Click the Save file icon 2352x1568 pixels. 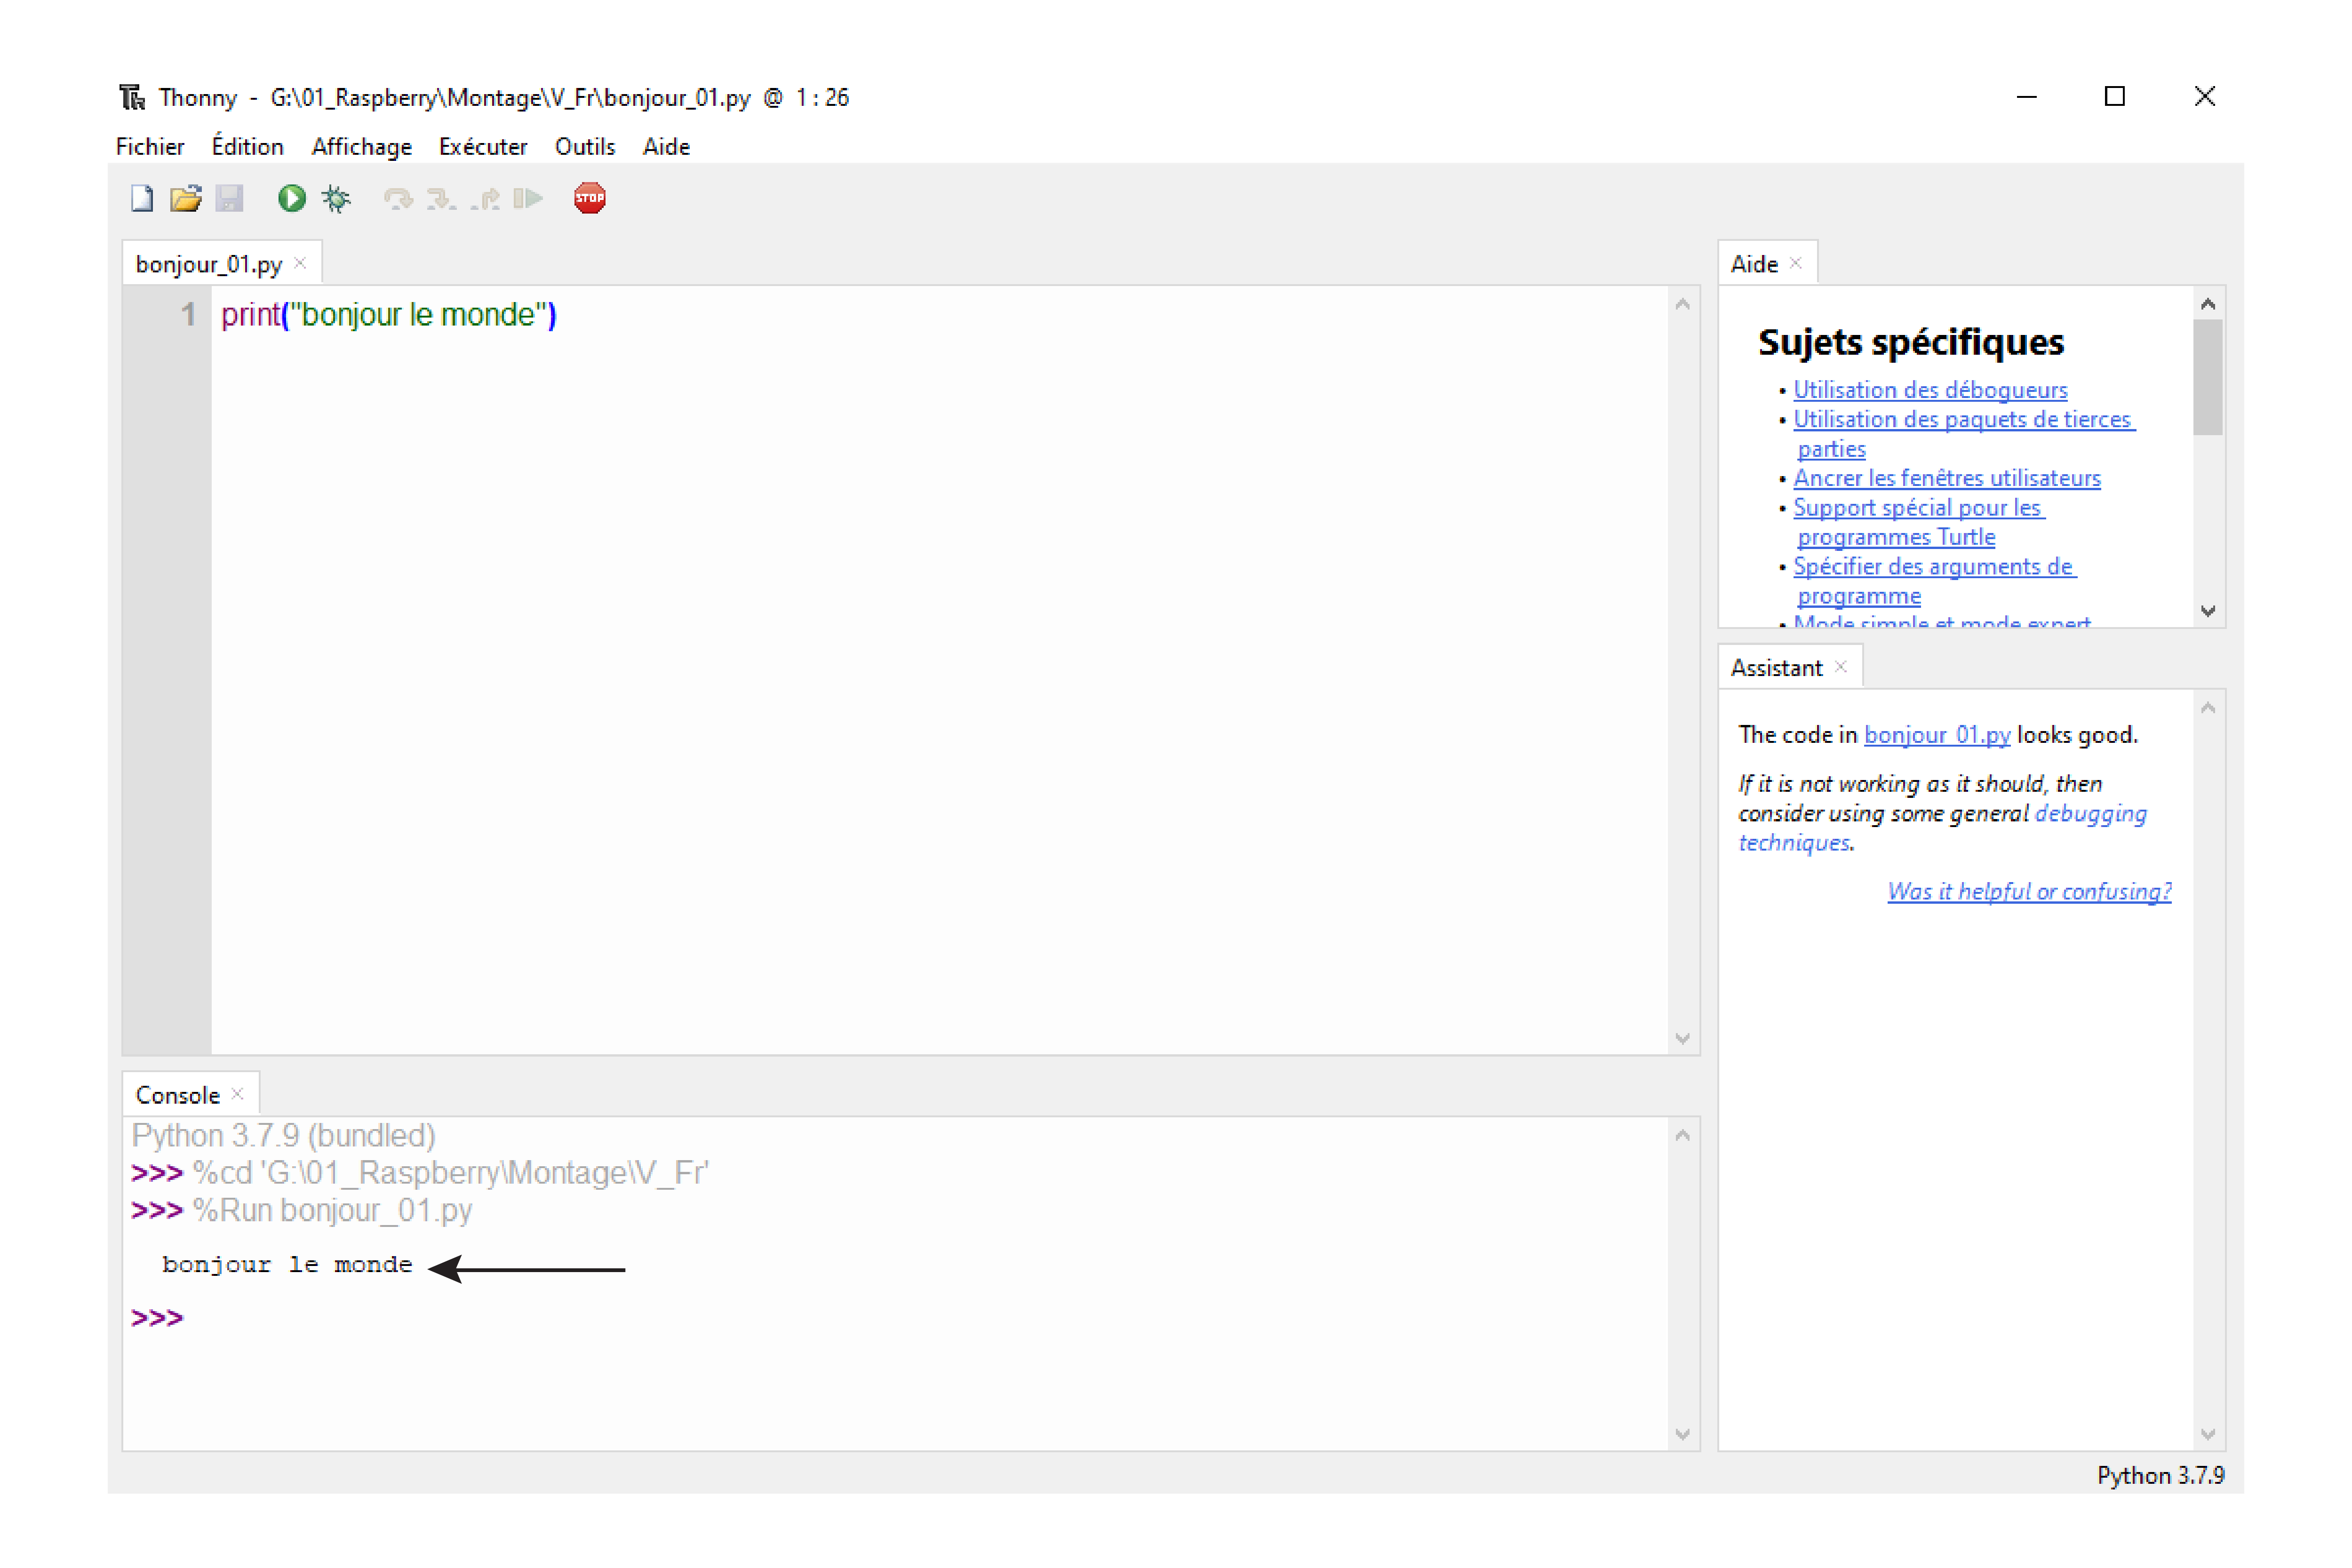(x=230, y=198)
